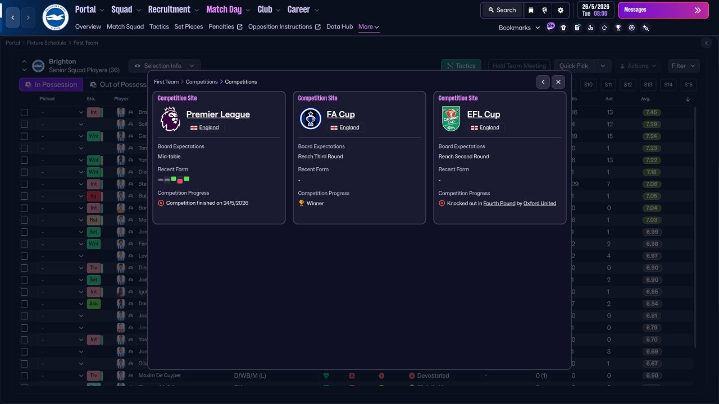Image resolution: width=719 pixels, height=404 pixels.
Task: Open the Brighton club badge in header
Action: click(55, 17)
